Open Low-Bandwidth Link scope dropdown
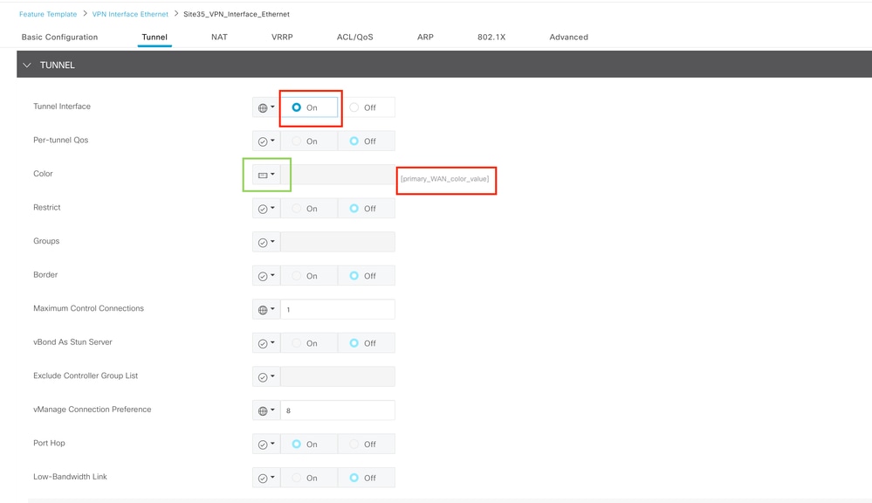Screen dimensions: 872x503 click(266, 478)
